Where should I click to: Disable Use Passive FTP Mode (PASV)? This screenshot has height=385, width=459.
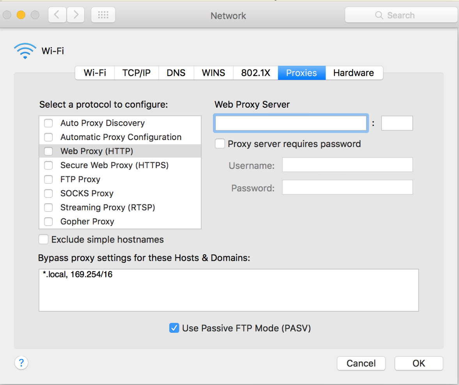click(174, 328)
